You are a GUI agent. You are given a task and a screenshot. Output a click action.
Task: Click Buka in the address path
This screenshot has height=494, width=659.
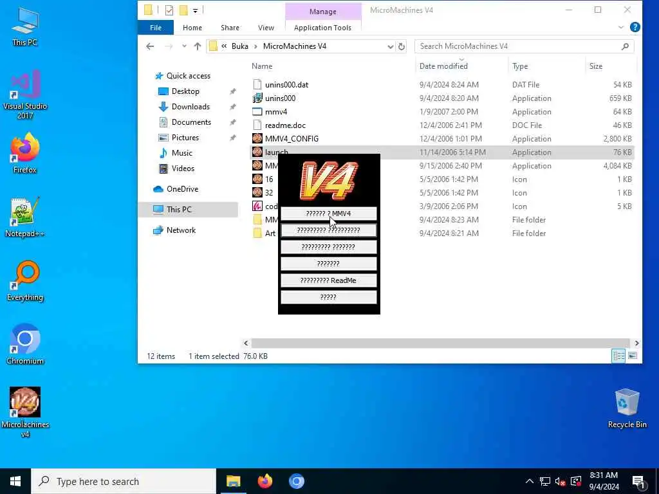240,46
